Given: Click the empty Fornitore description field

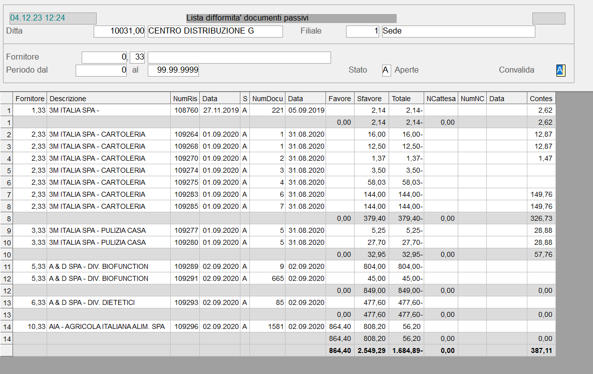Looking at the screenshot, I should tap(239, 57).
